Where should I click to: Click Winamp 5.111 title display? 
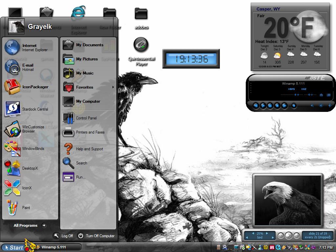point(293,84)
